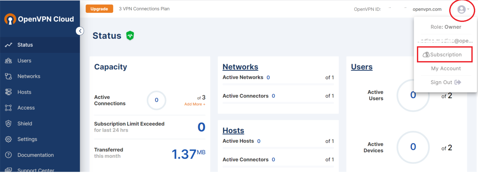Viewport: 478px width, 174px height.
Task: Click the 'OpenVPN ID:' label
Action: [x=367, y=9]
